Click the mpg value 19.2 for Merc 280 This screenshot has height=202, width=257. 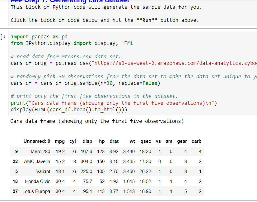(60, 151)
